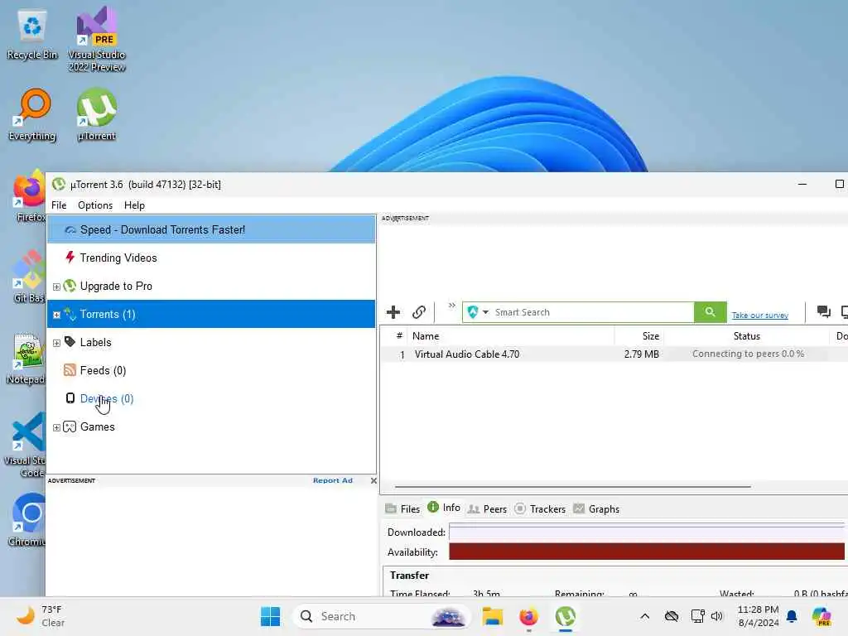Expand the Upgrade to Pro tree node
848x636 pixels.
coord(56,287)
